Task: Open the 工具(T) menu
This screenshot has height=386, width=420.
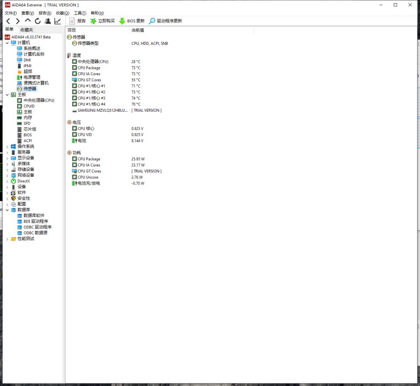Action: (80, 13)
